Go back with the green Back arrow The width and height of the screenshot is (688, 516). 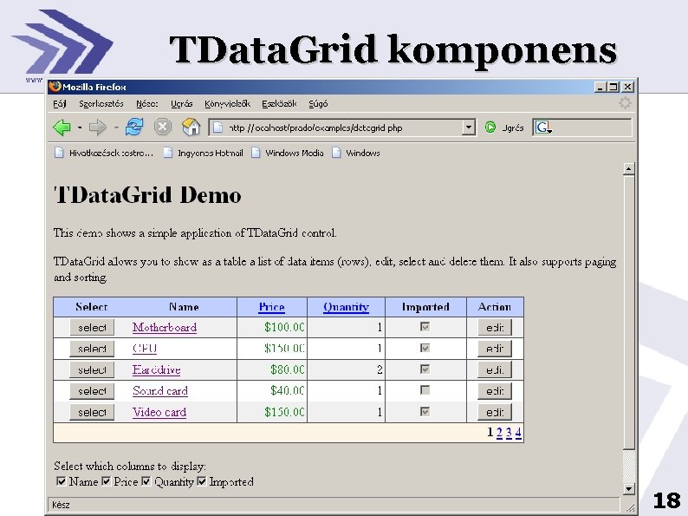62,127
